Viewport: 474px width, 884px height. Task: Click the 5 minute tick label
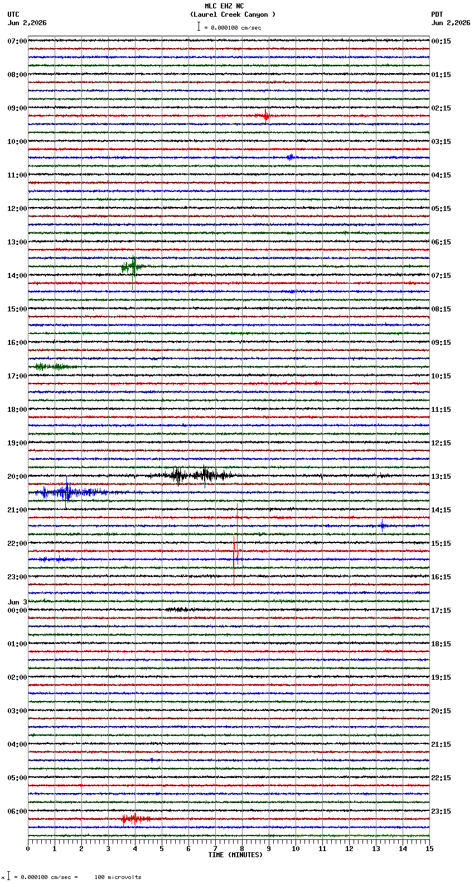pyautogui.click(x=162, y=849)
